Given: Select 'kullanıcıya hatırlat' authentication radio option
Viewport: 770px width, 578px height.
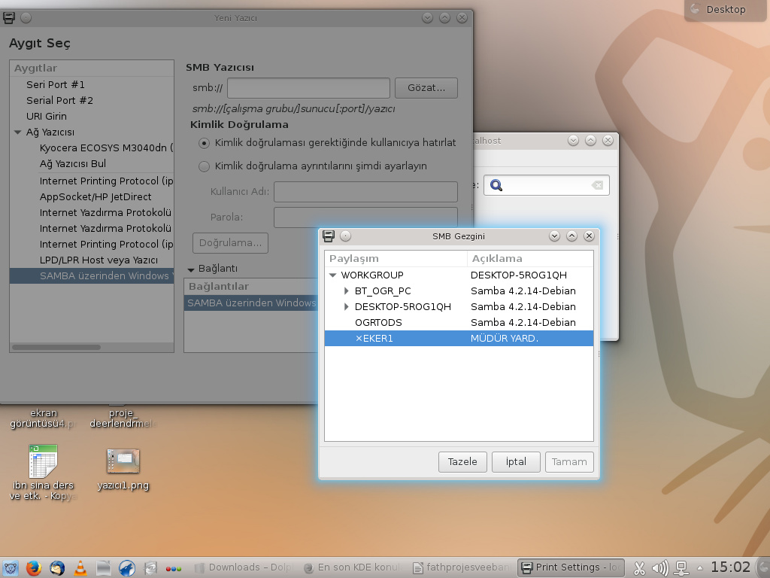Looking at the screenshot, I should pos(204,143).
